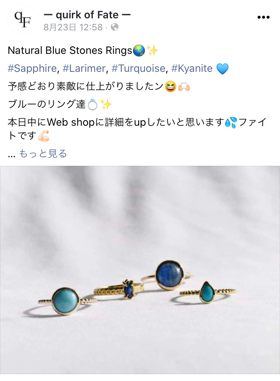
Task: Click the ring emoji after リング達
Action: (92, 105)
